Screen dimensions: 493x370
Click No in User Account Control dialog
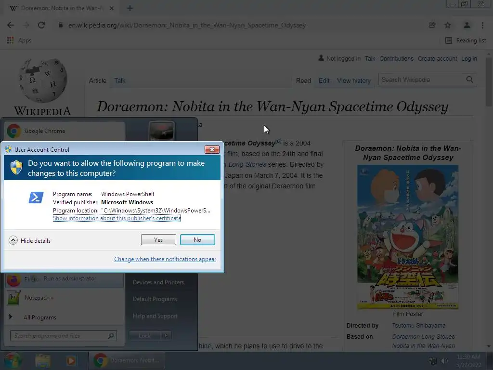click(x=197, y=240)
